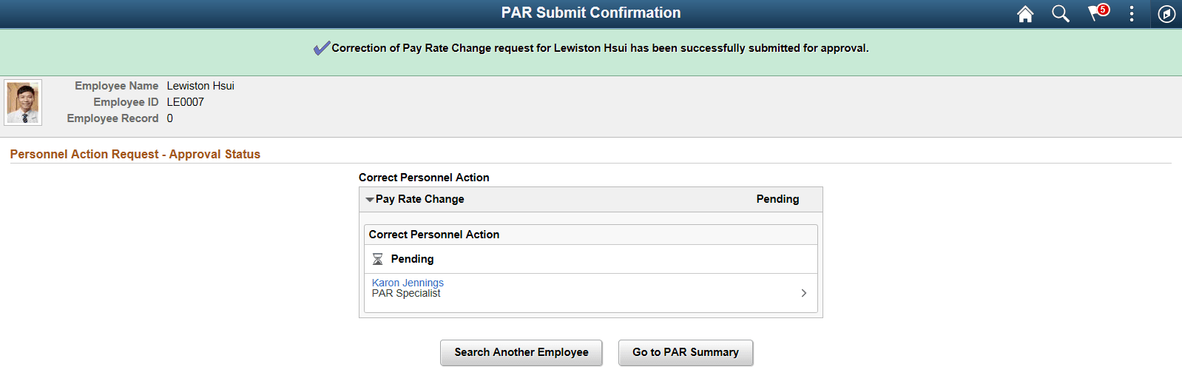Open the three-dot Actions menu
Image resolution: width=1182 pixels, height=387 pixels.
pos(1131,14)
